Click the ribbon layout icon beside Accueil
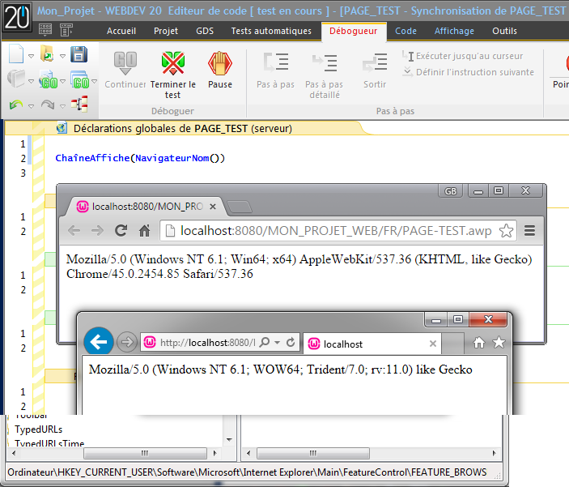This screenshot has width=569, height=487. [x=66, y=30]
